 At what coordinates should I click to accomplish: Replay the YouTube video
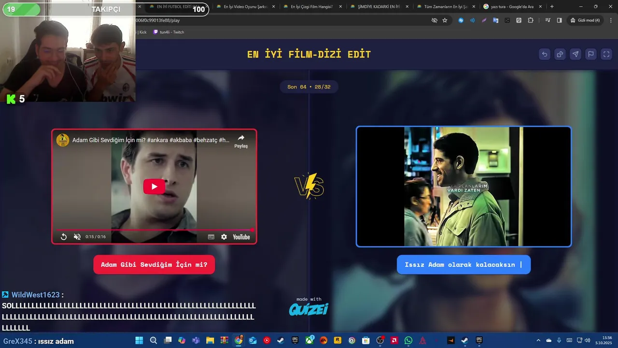64,237
